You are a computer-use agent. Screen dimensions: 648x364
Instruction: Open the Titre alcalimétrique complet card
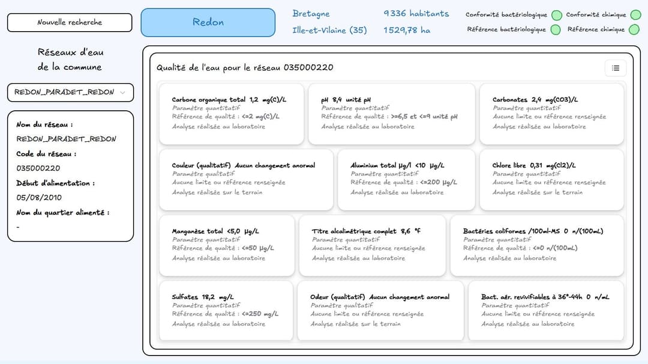coord(372,245)
